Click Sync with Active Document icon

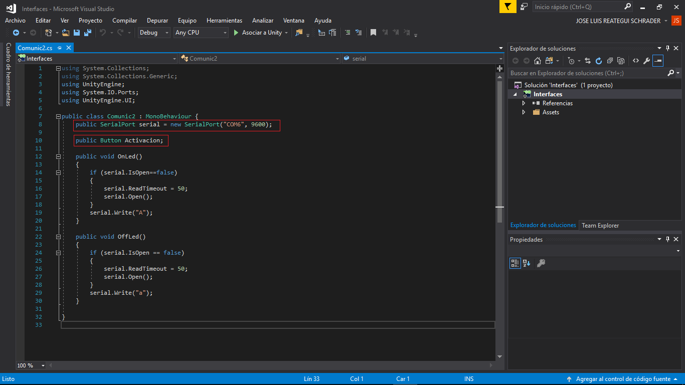tap(588, 61)
